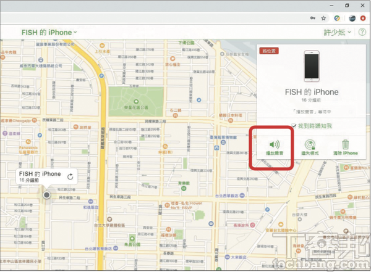This screenshot has width=371, height=272.
Task: Click the 清除 iPhone label text
Action: [x=346, y=153]
